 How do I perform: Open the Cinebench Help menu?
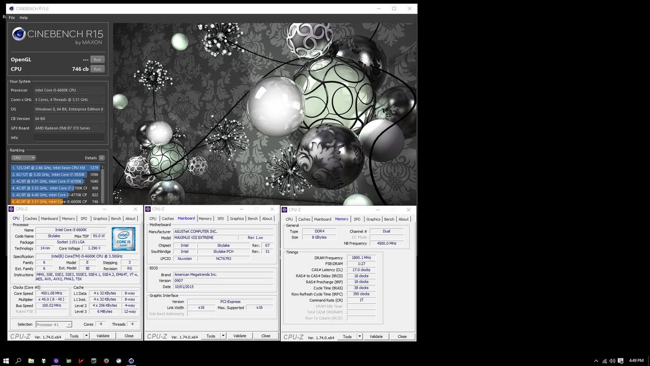pos(23,17)
